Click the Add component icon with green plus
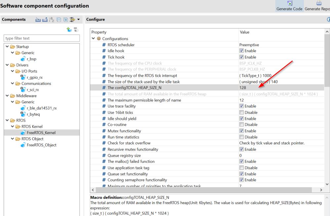Viewport: 330px width, 216px height. [x=69, y=30]
